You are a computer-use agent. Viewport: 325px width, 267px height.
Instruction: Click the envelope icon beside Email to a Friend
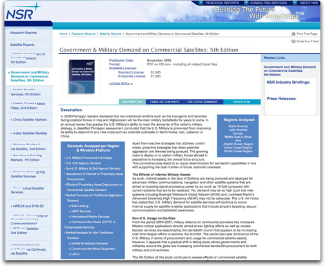coord(293,41)
